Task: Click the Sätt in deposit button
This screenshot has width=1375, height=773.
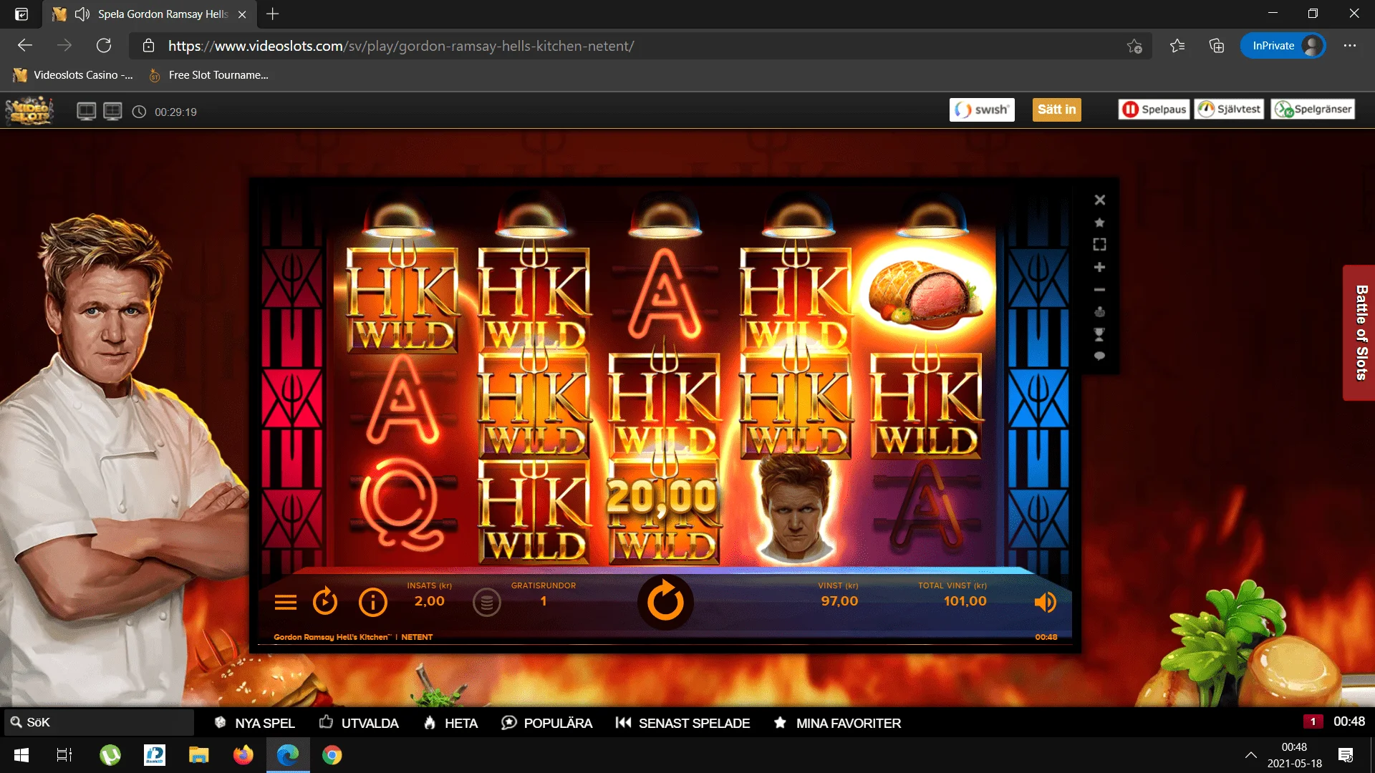Action: tap(1056, 110)
